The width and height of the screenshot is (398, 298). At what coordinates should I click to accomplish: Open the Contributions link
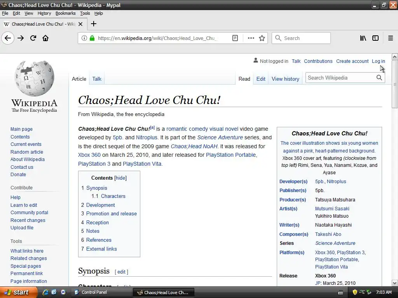318,61
